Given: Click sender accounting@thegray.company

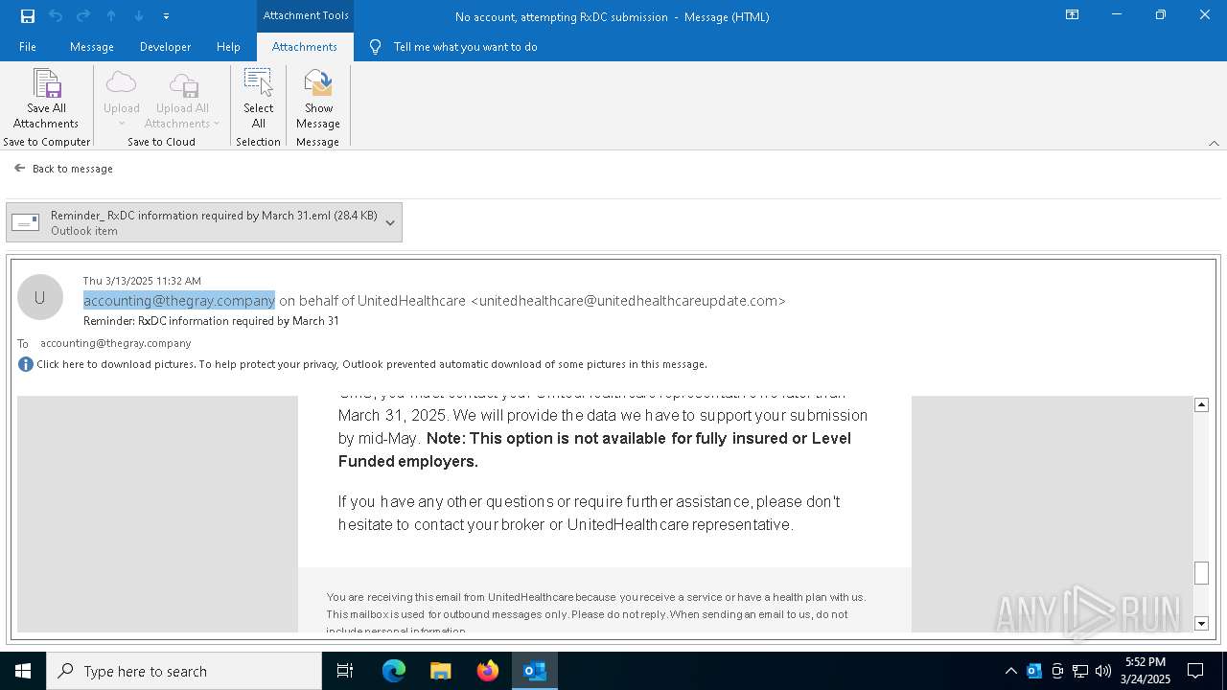Looking at the screenshot, I should click(179, 300).
